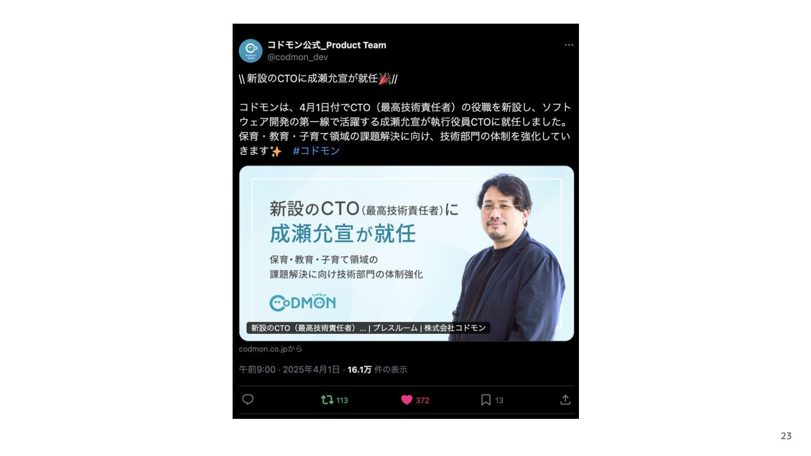Image resolution: width=811 pixels, height=456 pixels.
Task: Click the party popper emoji in headline
Action: (384, 78)
